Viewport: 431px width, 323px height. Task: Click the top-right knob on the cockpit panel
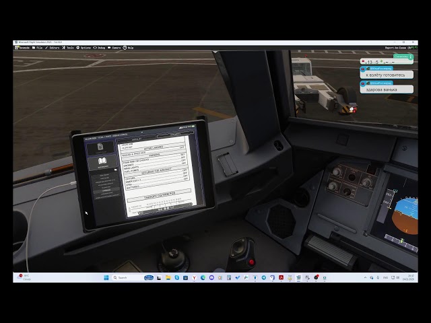(366, 182)
